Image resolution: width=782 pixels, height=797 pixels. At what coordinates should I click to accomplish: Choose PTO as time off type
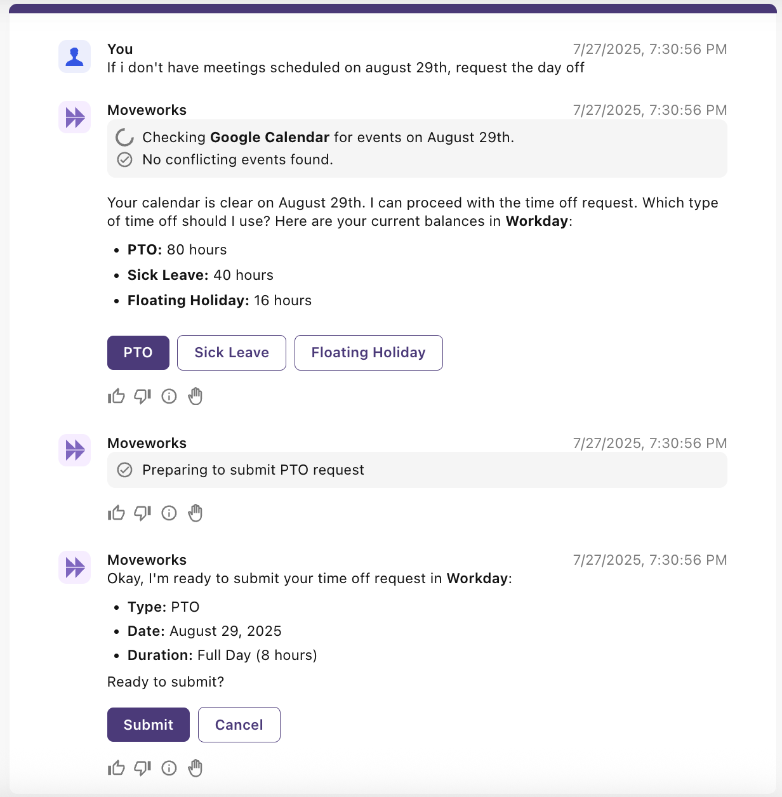pyautogui.click(x=138, y=353)
